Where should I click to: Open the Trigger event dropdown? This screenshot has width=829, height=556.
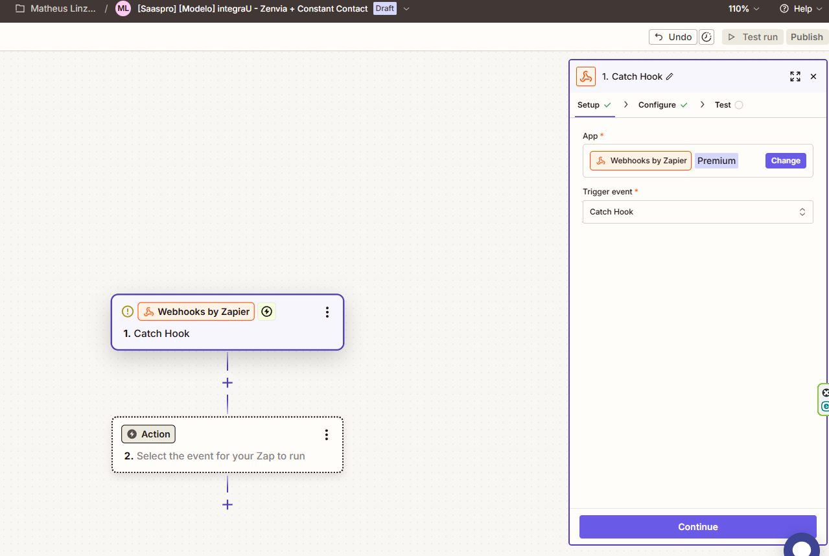pyautogui.click(x=697, y=212)
